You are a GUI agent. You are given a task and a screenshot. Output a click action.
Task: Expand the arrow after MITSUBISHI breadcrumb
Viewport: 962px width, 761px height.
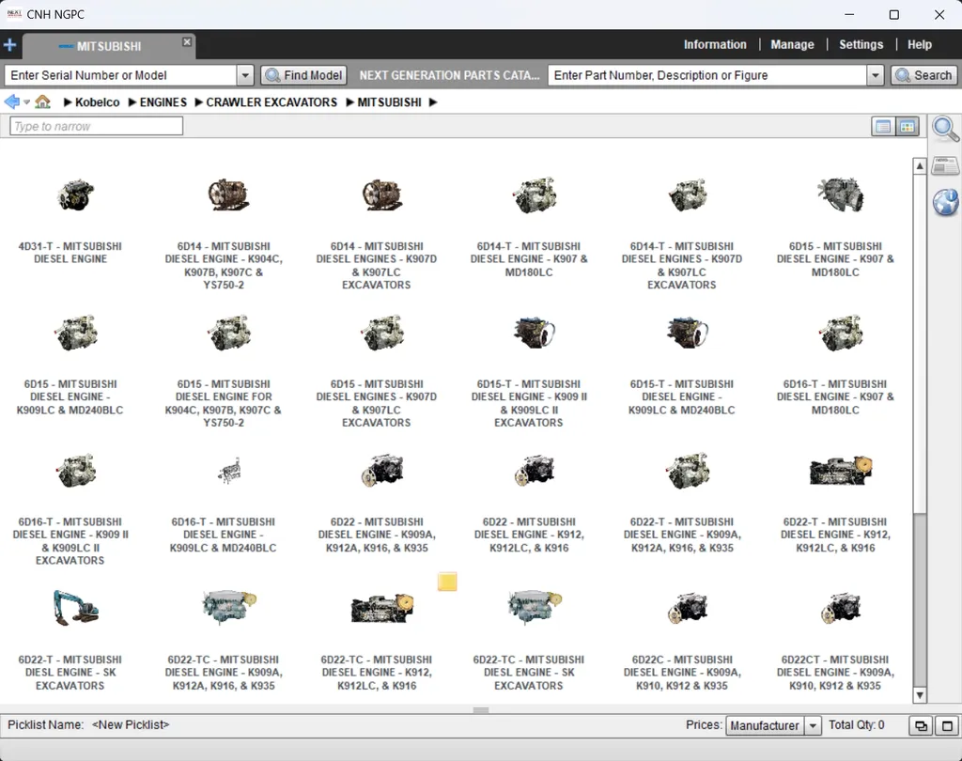[433, 102]
